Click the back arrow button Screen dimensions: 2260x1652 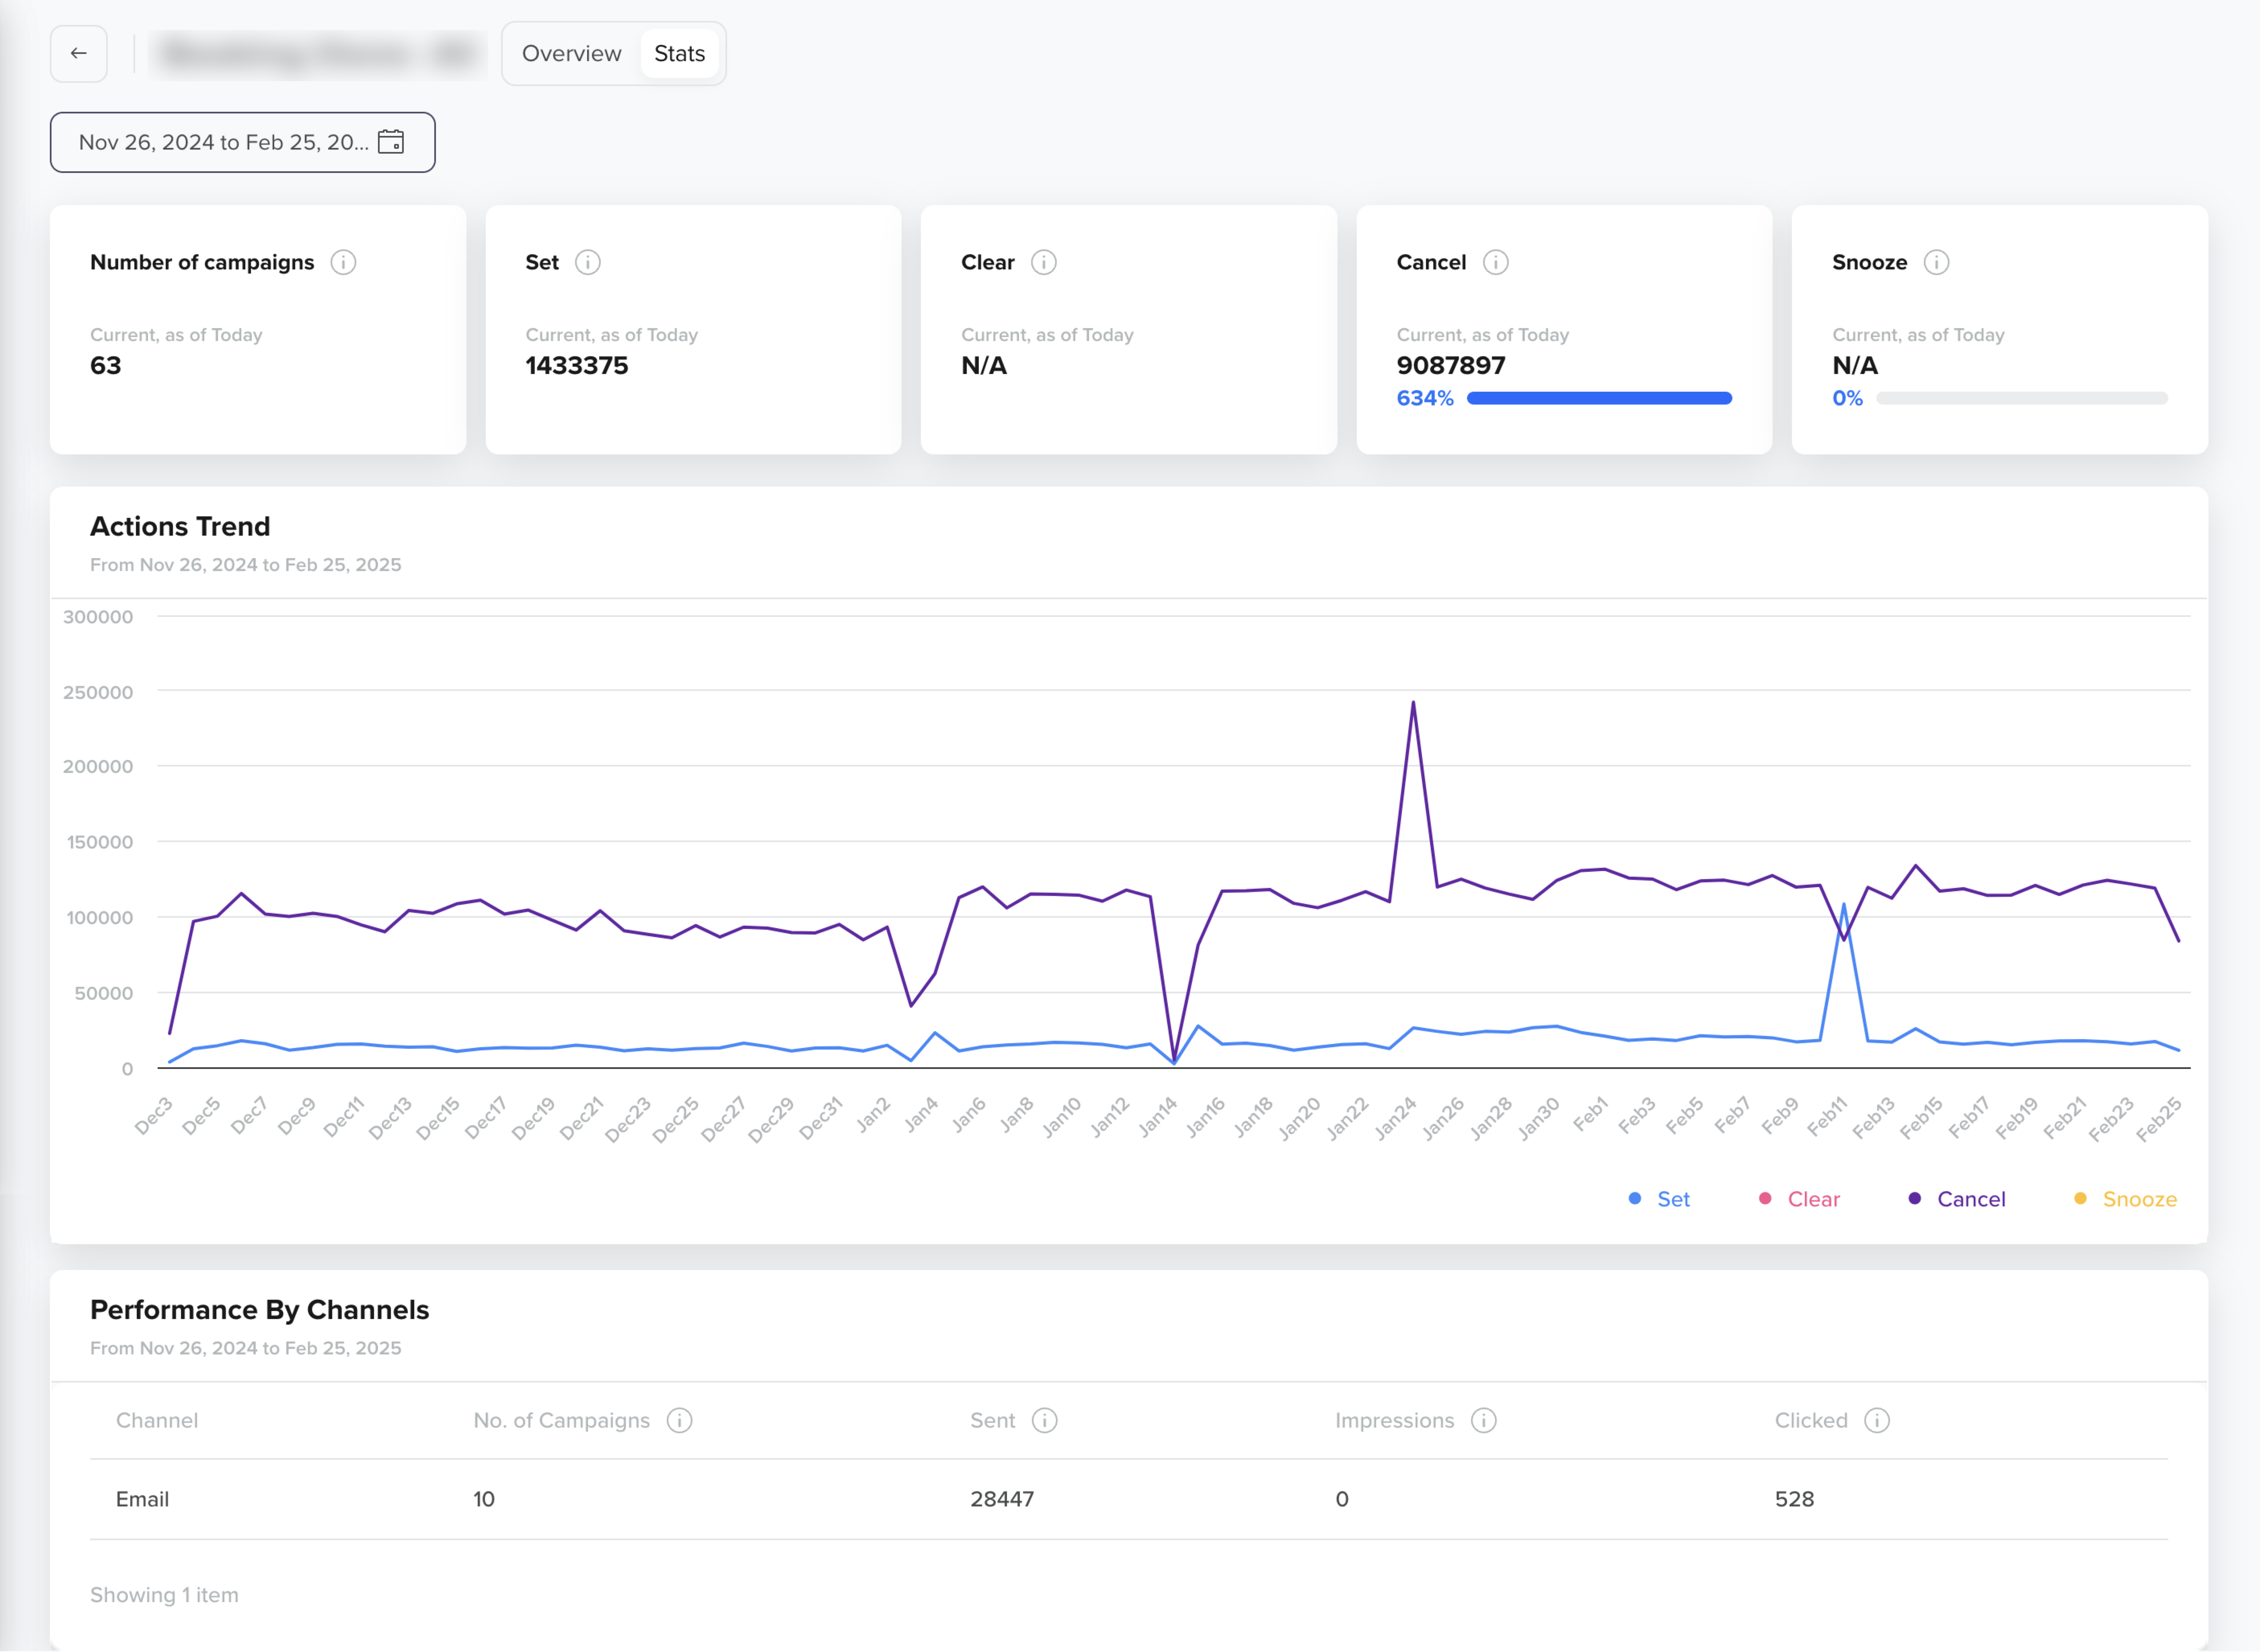pos(79,54)
